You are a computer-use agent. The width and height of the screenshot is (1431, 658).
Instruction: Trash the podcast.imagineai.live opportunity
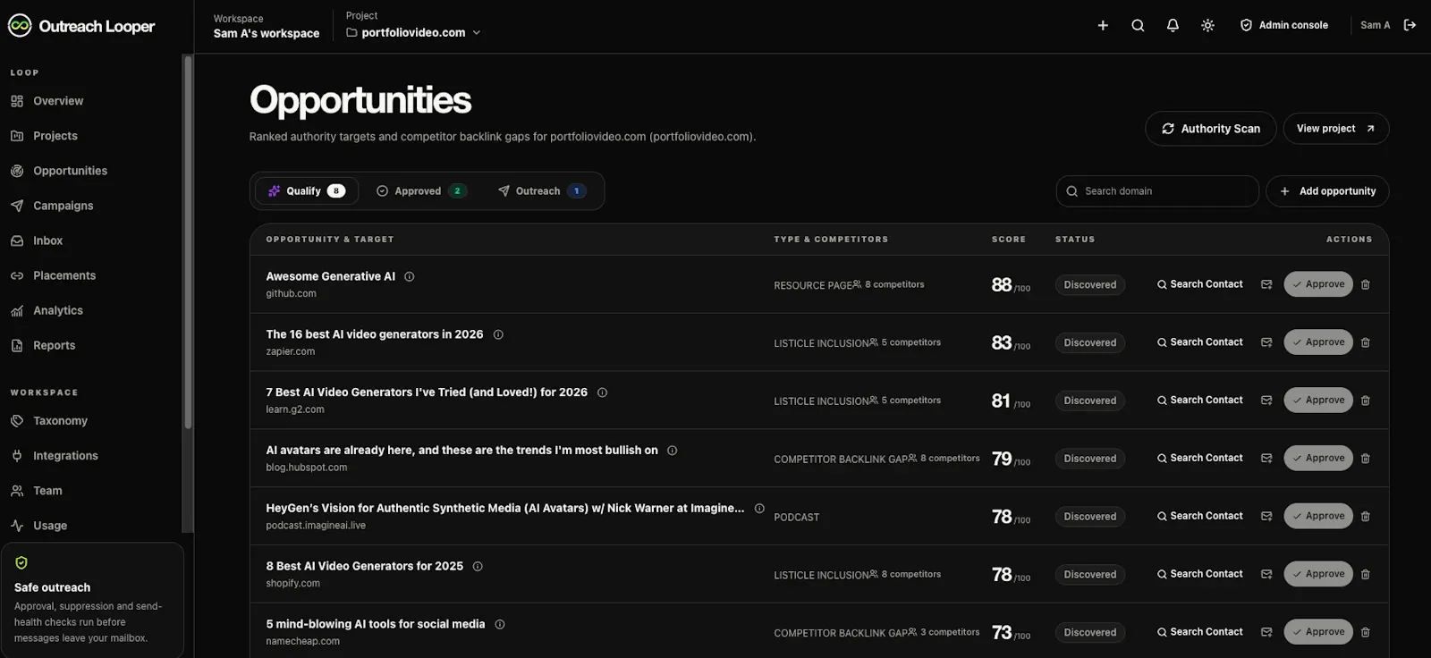pyautogui.click(x=1365, y=517)
